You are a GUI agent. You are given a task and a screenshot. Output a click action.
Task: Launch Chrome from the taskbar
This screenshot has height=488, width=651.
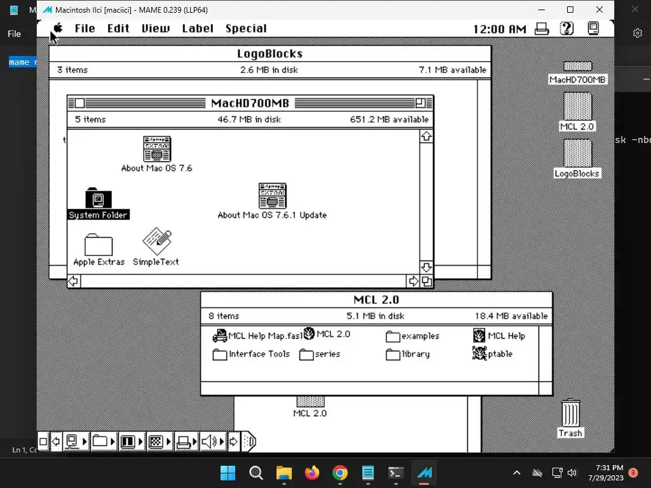pos(340,473)
